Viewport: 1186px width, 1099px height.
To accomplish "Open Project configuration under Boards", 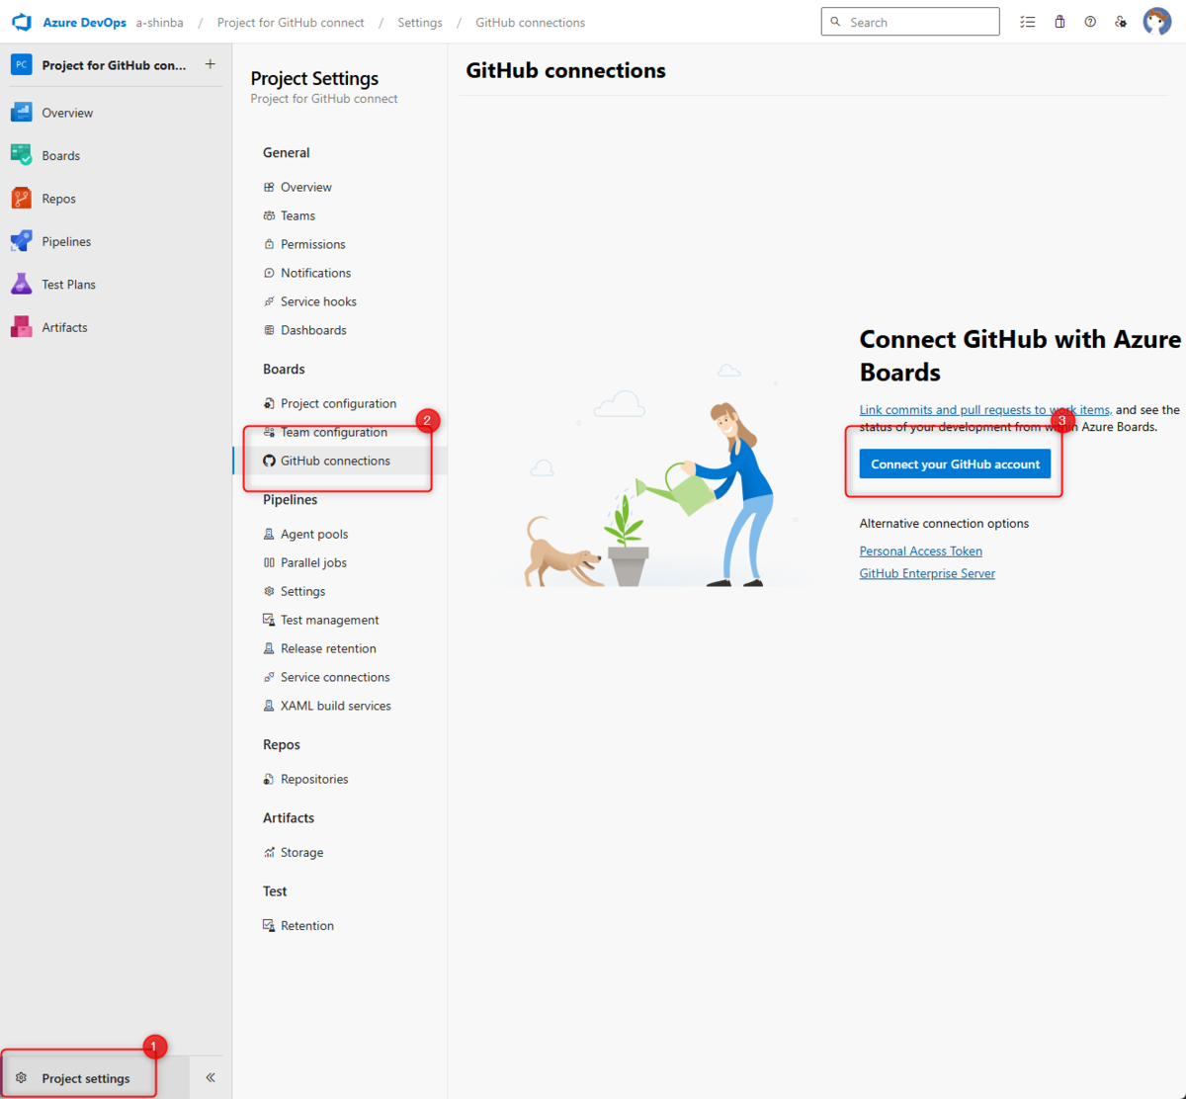I will pyautogui.click(x=338, y=403).
